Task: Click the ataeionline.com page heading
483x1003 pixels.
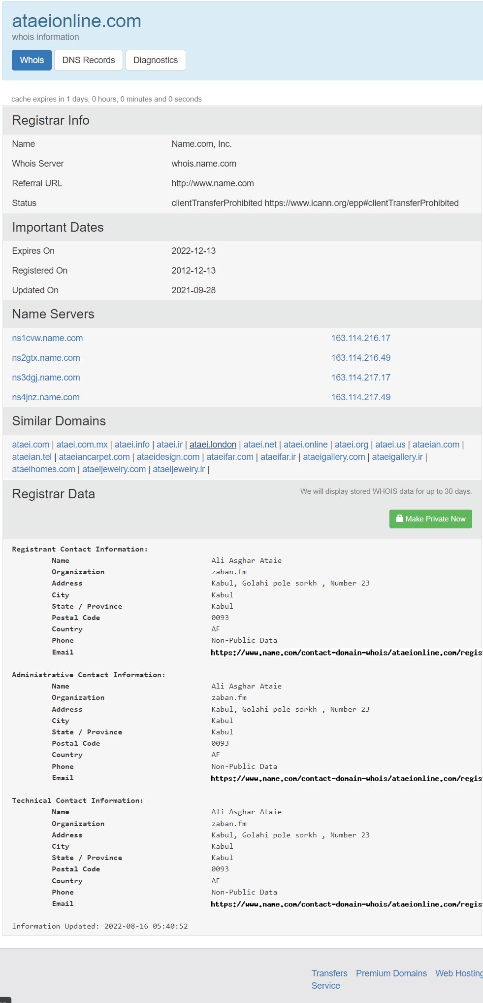Action: click(76, 21)
